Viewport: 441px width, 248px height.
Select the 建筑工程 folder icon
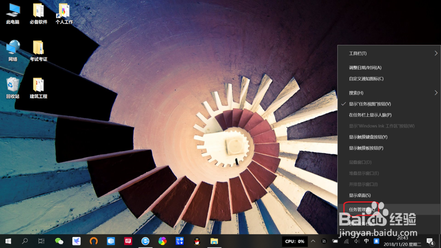point(38,88)
